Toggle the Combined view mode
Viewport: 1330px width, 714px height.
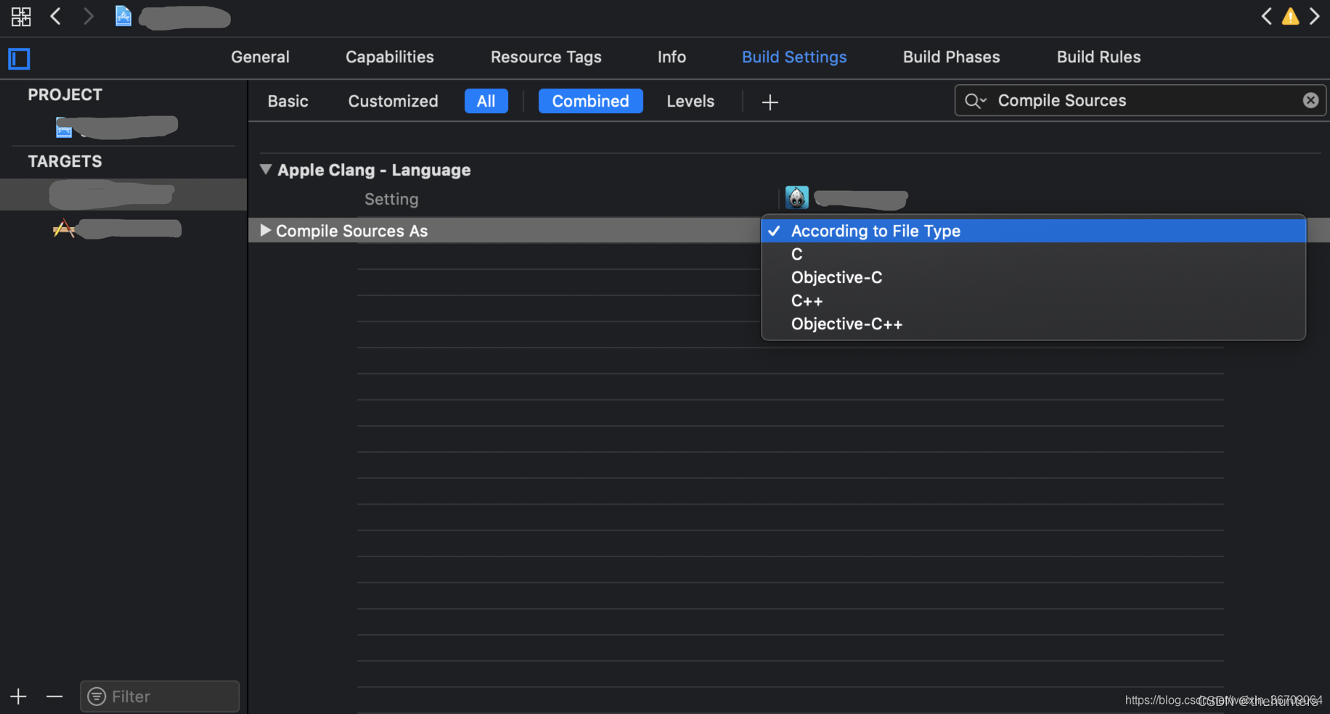(590, 101)
